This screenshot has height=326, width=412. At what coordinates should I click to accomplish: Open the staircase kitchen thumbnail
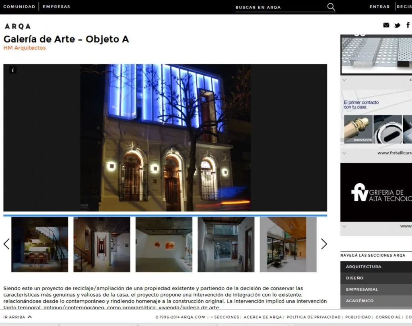[40, 244]
